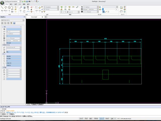Select the Copy tool in modify group
Screen dimensions: 161x121
21,8
